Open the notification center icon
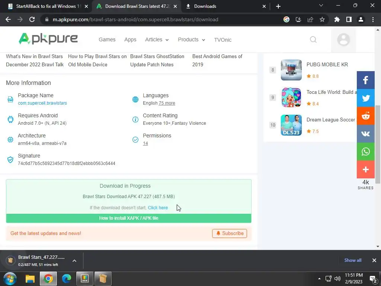 click(373, 279)
